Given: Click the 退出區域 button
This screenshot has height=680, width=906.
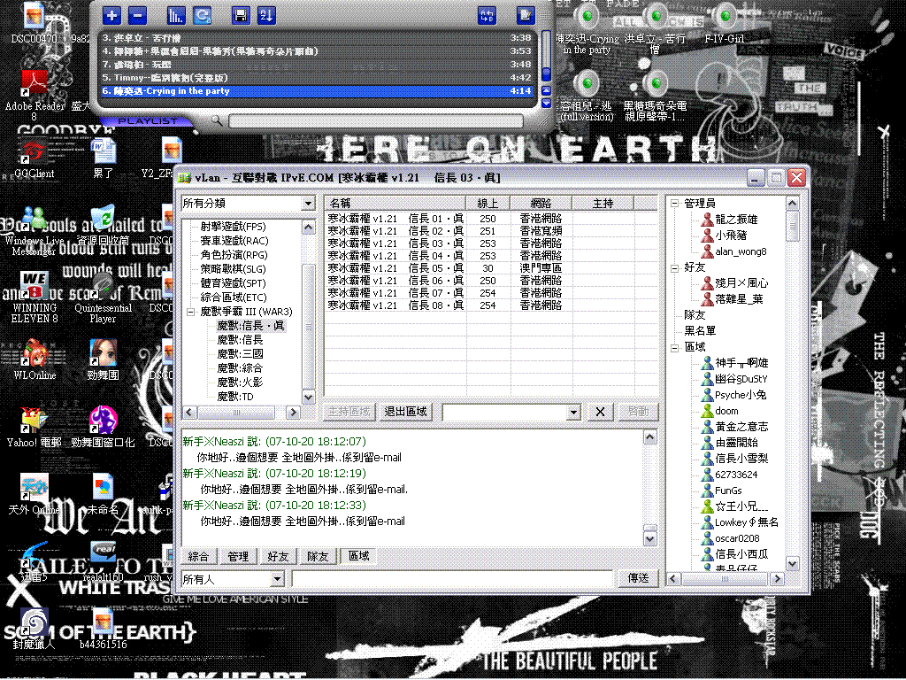Looking at the screenshot, I should click(405, 412).
